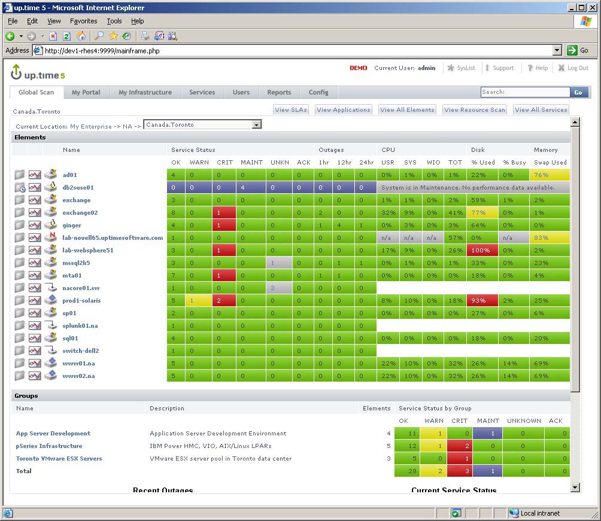
Task: Open the graph icon for www01.na
Action: [35, 363]
